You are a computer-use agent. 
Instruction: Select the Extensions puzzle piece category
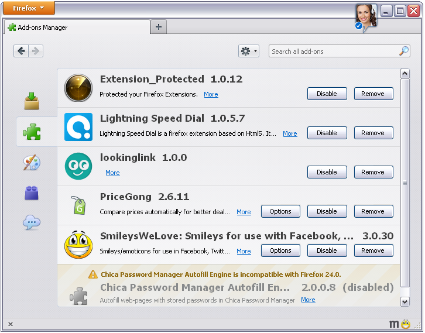pos(32,132)
